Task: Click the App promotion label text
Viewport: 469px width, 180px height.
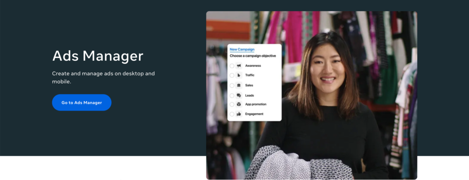Action: tap(256, 105)
